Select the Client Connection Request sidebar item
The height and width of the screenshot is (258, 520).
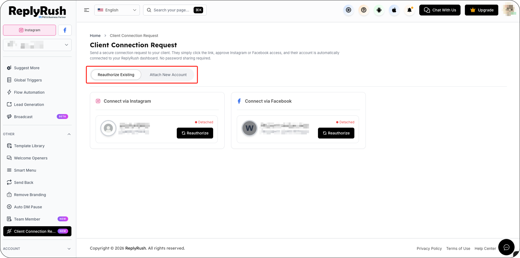point(37,231)
